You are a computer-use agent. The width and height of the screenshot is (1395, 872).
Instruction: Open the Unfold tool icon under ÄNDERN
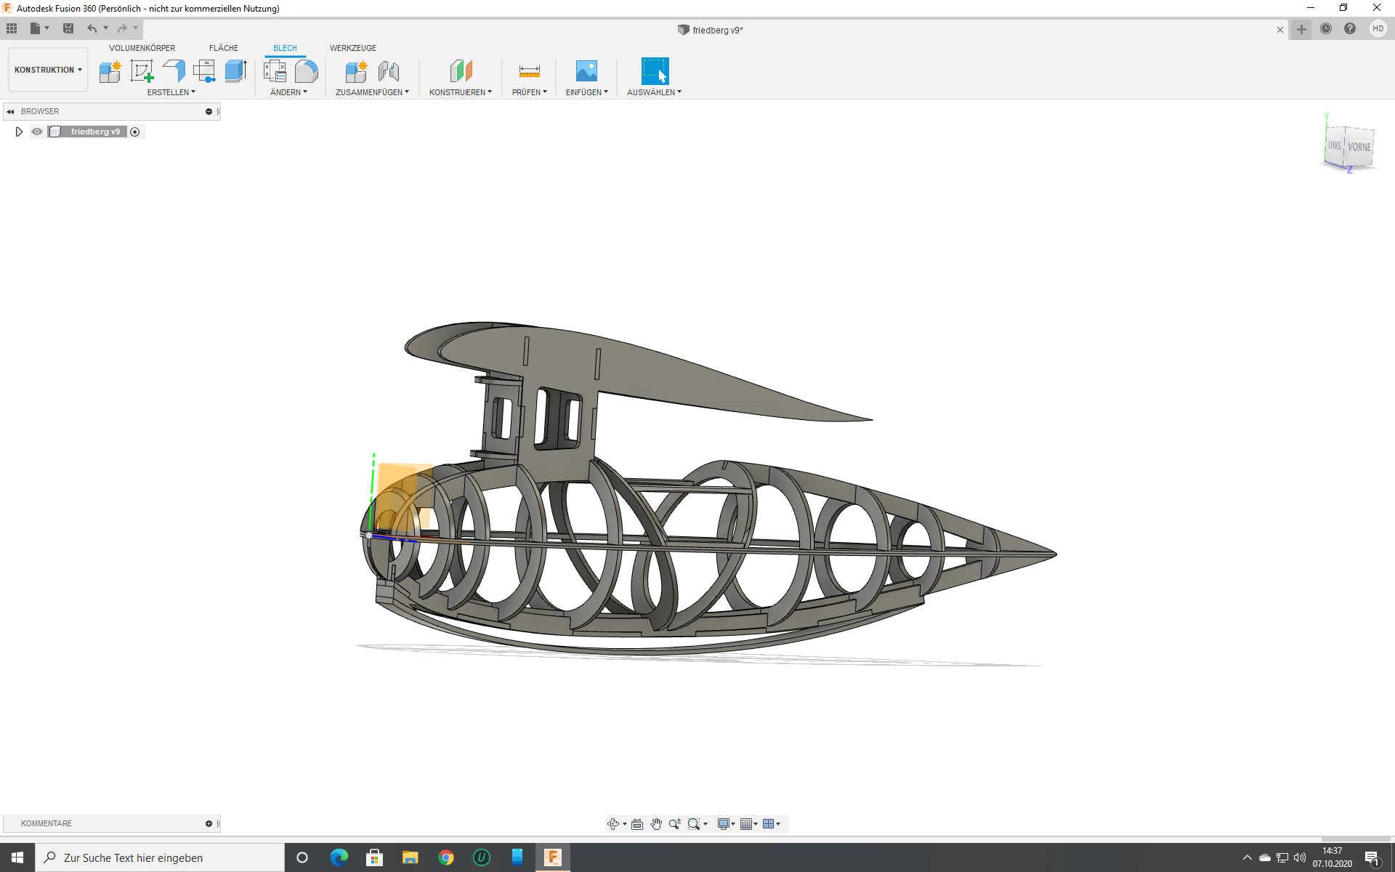[307, 71]
